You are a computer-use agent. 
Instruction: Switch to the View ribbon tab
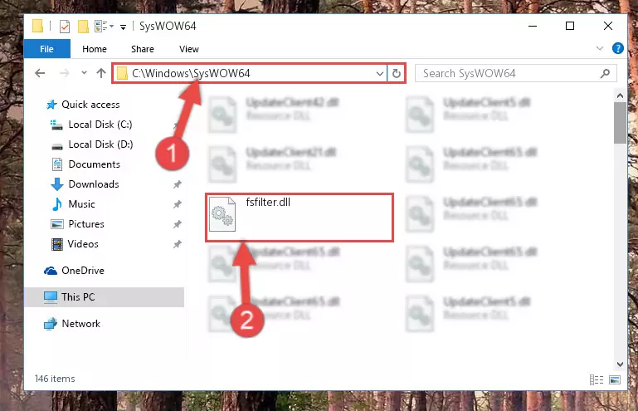[189, 49]
